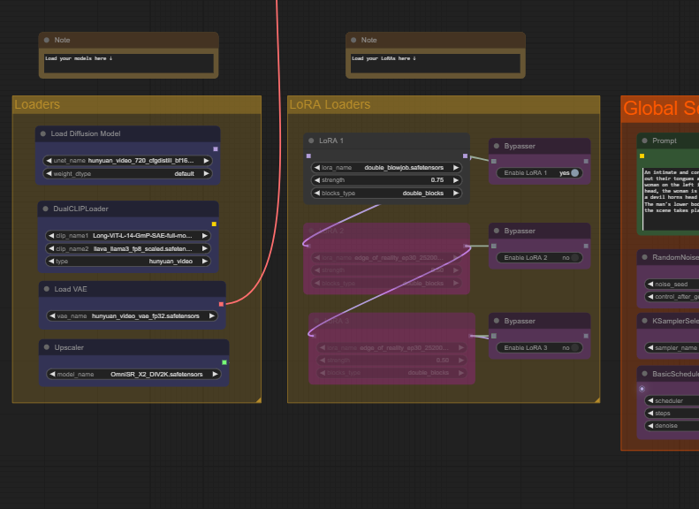Open LoRA 1 blocks_type combo

(386, 193)
